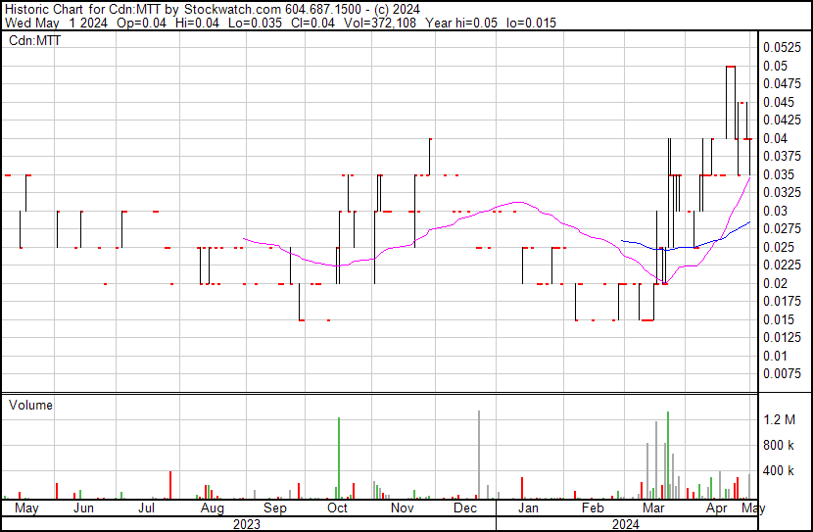Click the 'Cdn:MTT' symbol label in the chart
This screenshot has width=813, height=532.
34,40
